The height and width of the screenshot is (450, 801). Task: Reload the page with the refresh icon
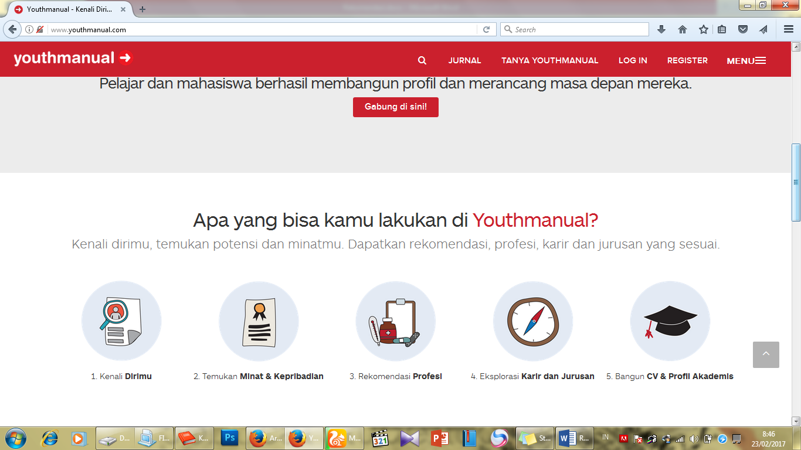(486, 29)
